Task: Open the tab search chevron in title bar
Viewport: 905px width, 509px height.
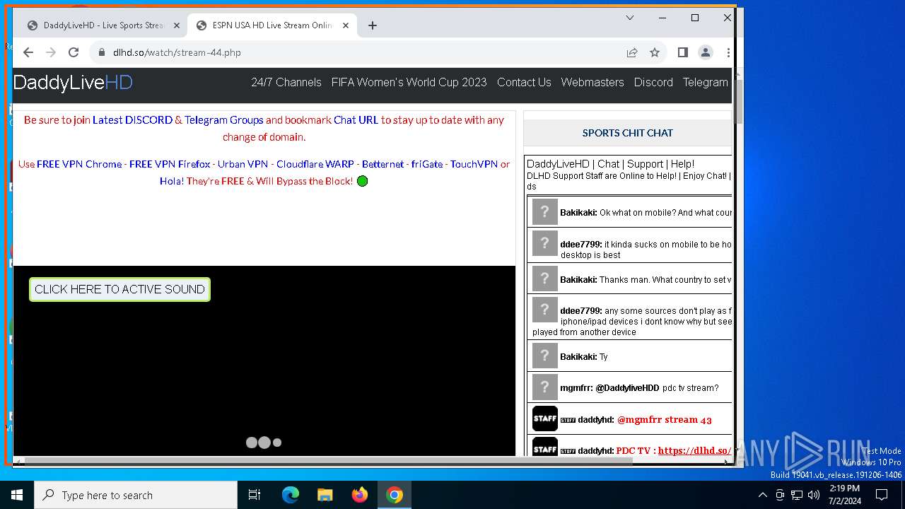Action: pos(630,18)
